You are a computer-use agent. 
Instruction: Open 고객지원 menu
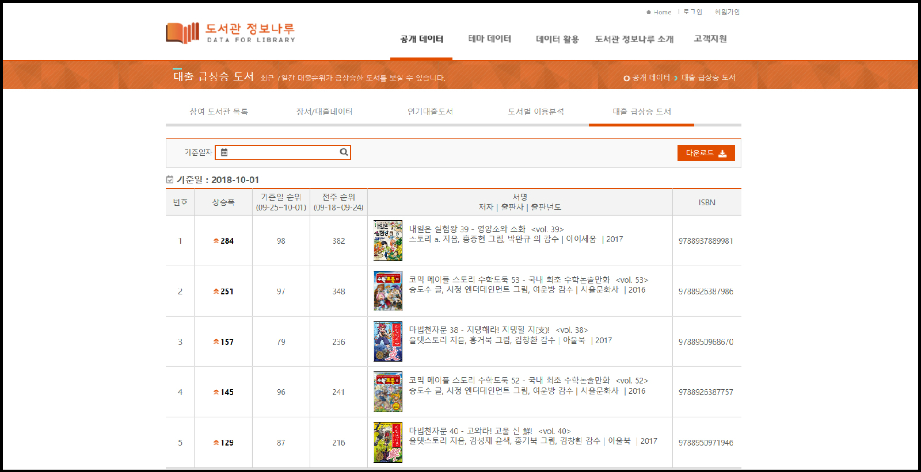710,39
